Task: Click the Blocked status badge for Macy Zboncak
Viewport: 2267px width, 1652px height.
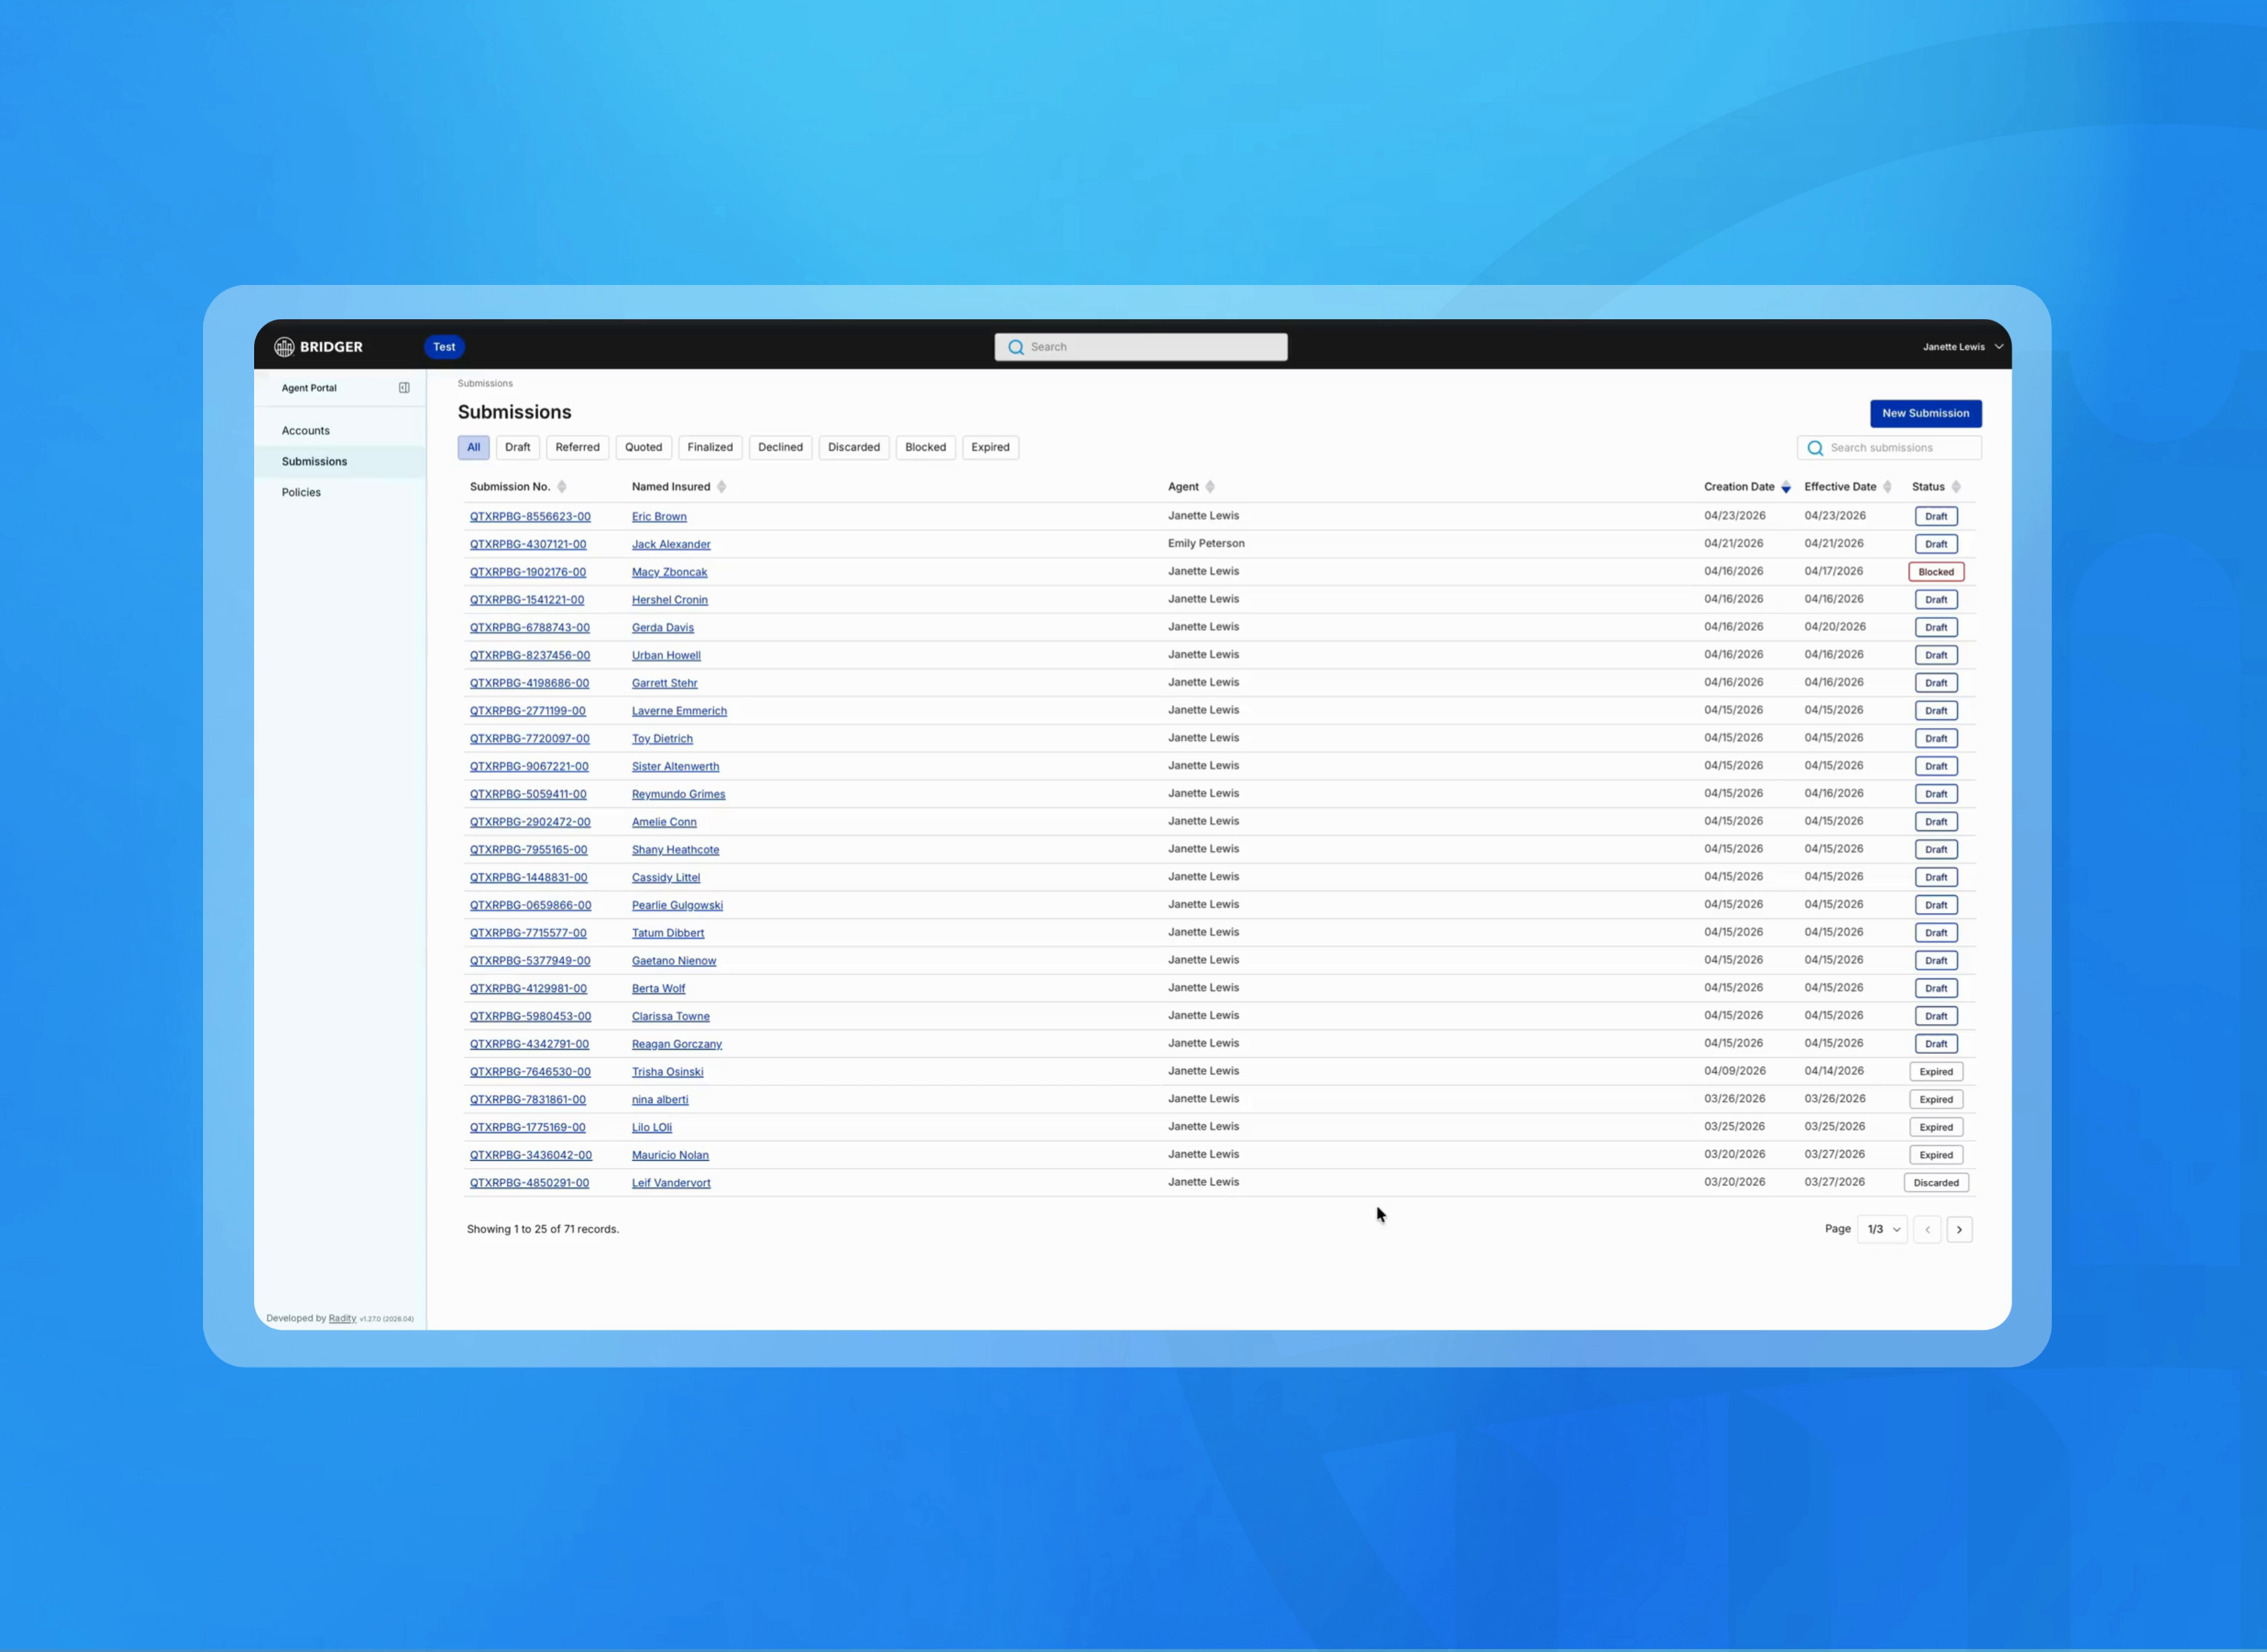Action: pos(1936,572)
